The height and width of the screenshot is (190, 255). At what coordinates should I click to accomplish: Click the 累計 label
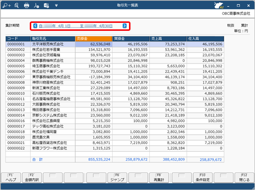[245, 25]
